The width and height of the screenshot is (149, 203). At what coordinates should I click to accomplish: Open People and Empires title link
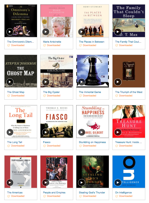pyautogui.click(x=54, y=193)
